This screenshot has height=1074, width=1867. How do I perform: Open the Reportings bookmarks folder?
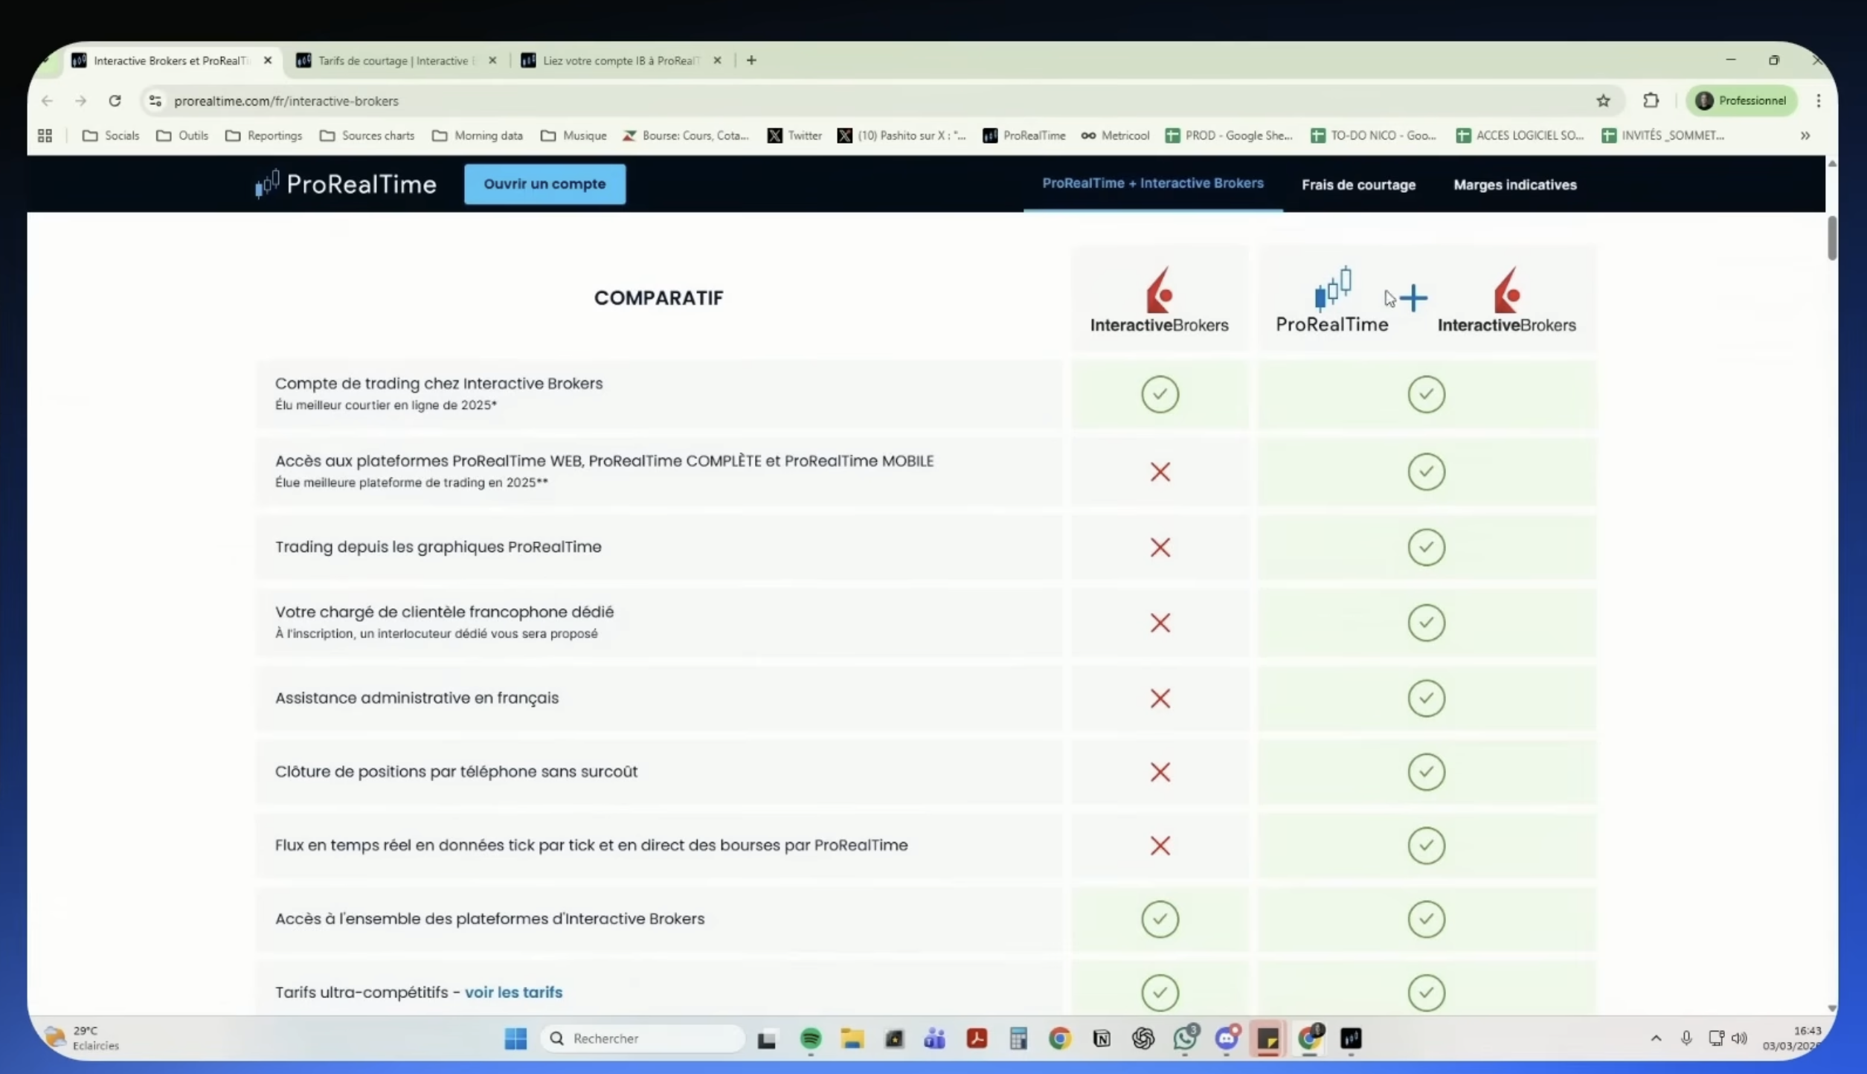(x=263, y=135)
